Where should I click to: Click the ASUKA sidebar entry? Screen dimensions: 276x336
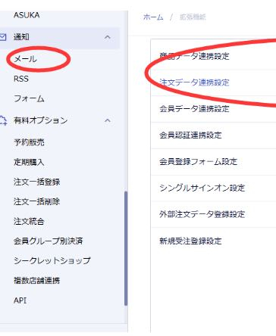27,15
